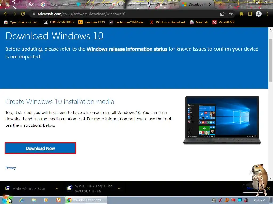Open the VineMEMZ bookmark

pyautogui.click(x=224, y=22)
